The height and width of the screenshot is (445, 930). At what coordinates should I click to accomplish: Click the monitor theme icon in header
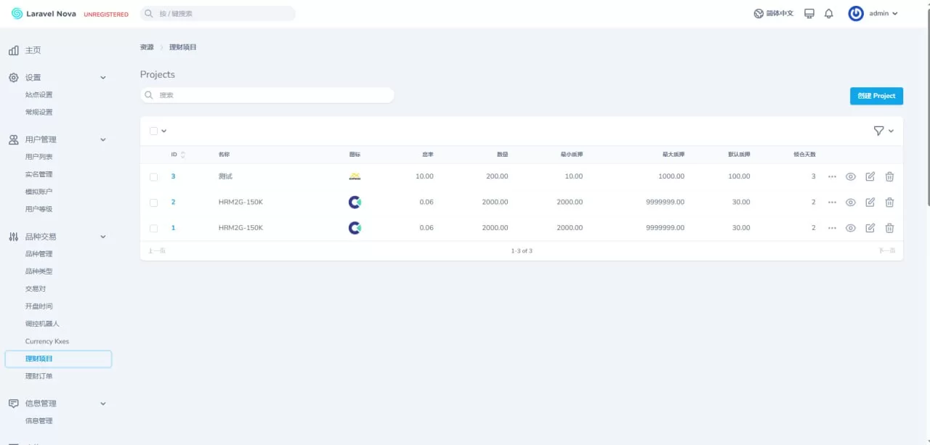point(809,14)
